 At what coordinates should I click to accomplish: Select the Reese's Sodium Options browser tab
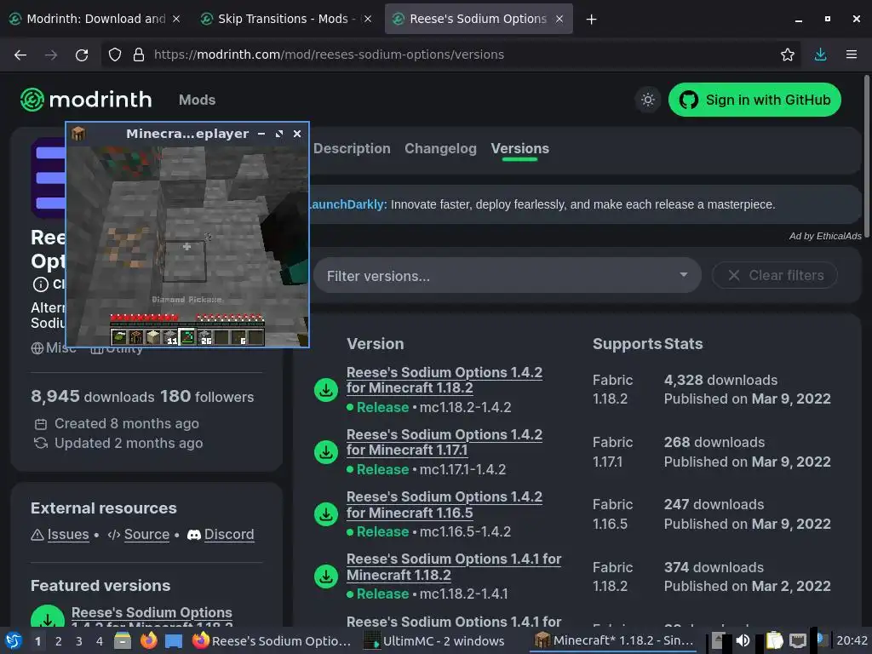477,19
